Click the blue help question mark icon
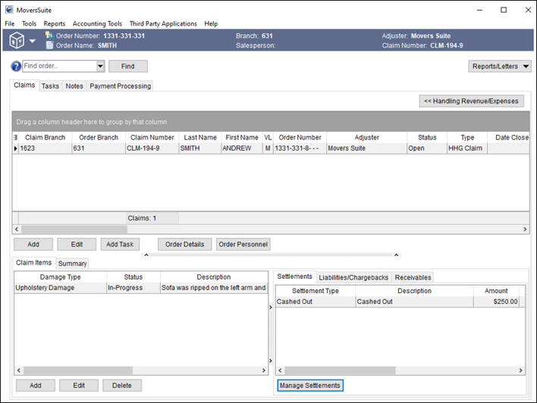 (16, 67)
